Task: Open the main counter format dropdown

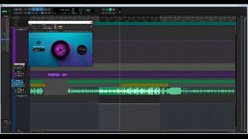Action: click(70, 10)
